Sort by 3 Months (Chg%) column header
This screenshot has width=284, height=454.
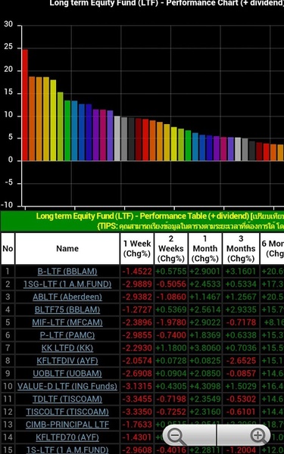(241, 249)
